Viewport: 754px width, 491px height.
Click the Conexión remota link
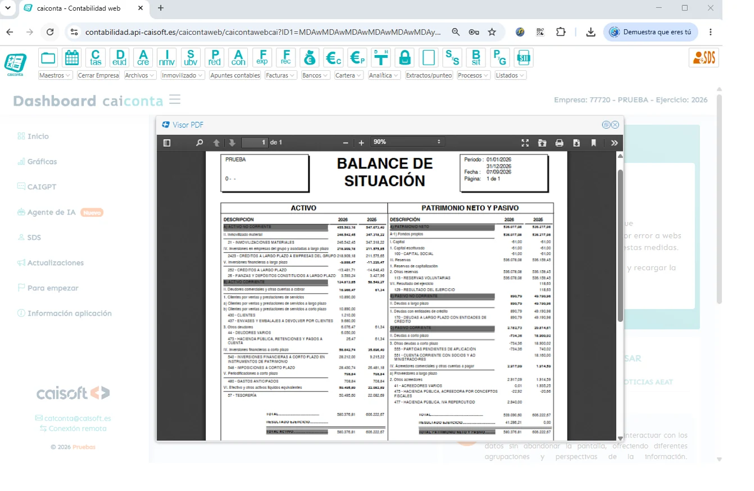72,428
